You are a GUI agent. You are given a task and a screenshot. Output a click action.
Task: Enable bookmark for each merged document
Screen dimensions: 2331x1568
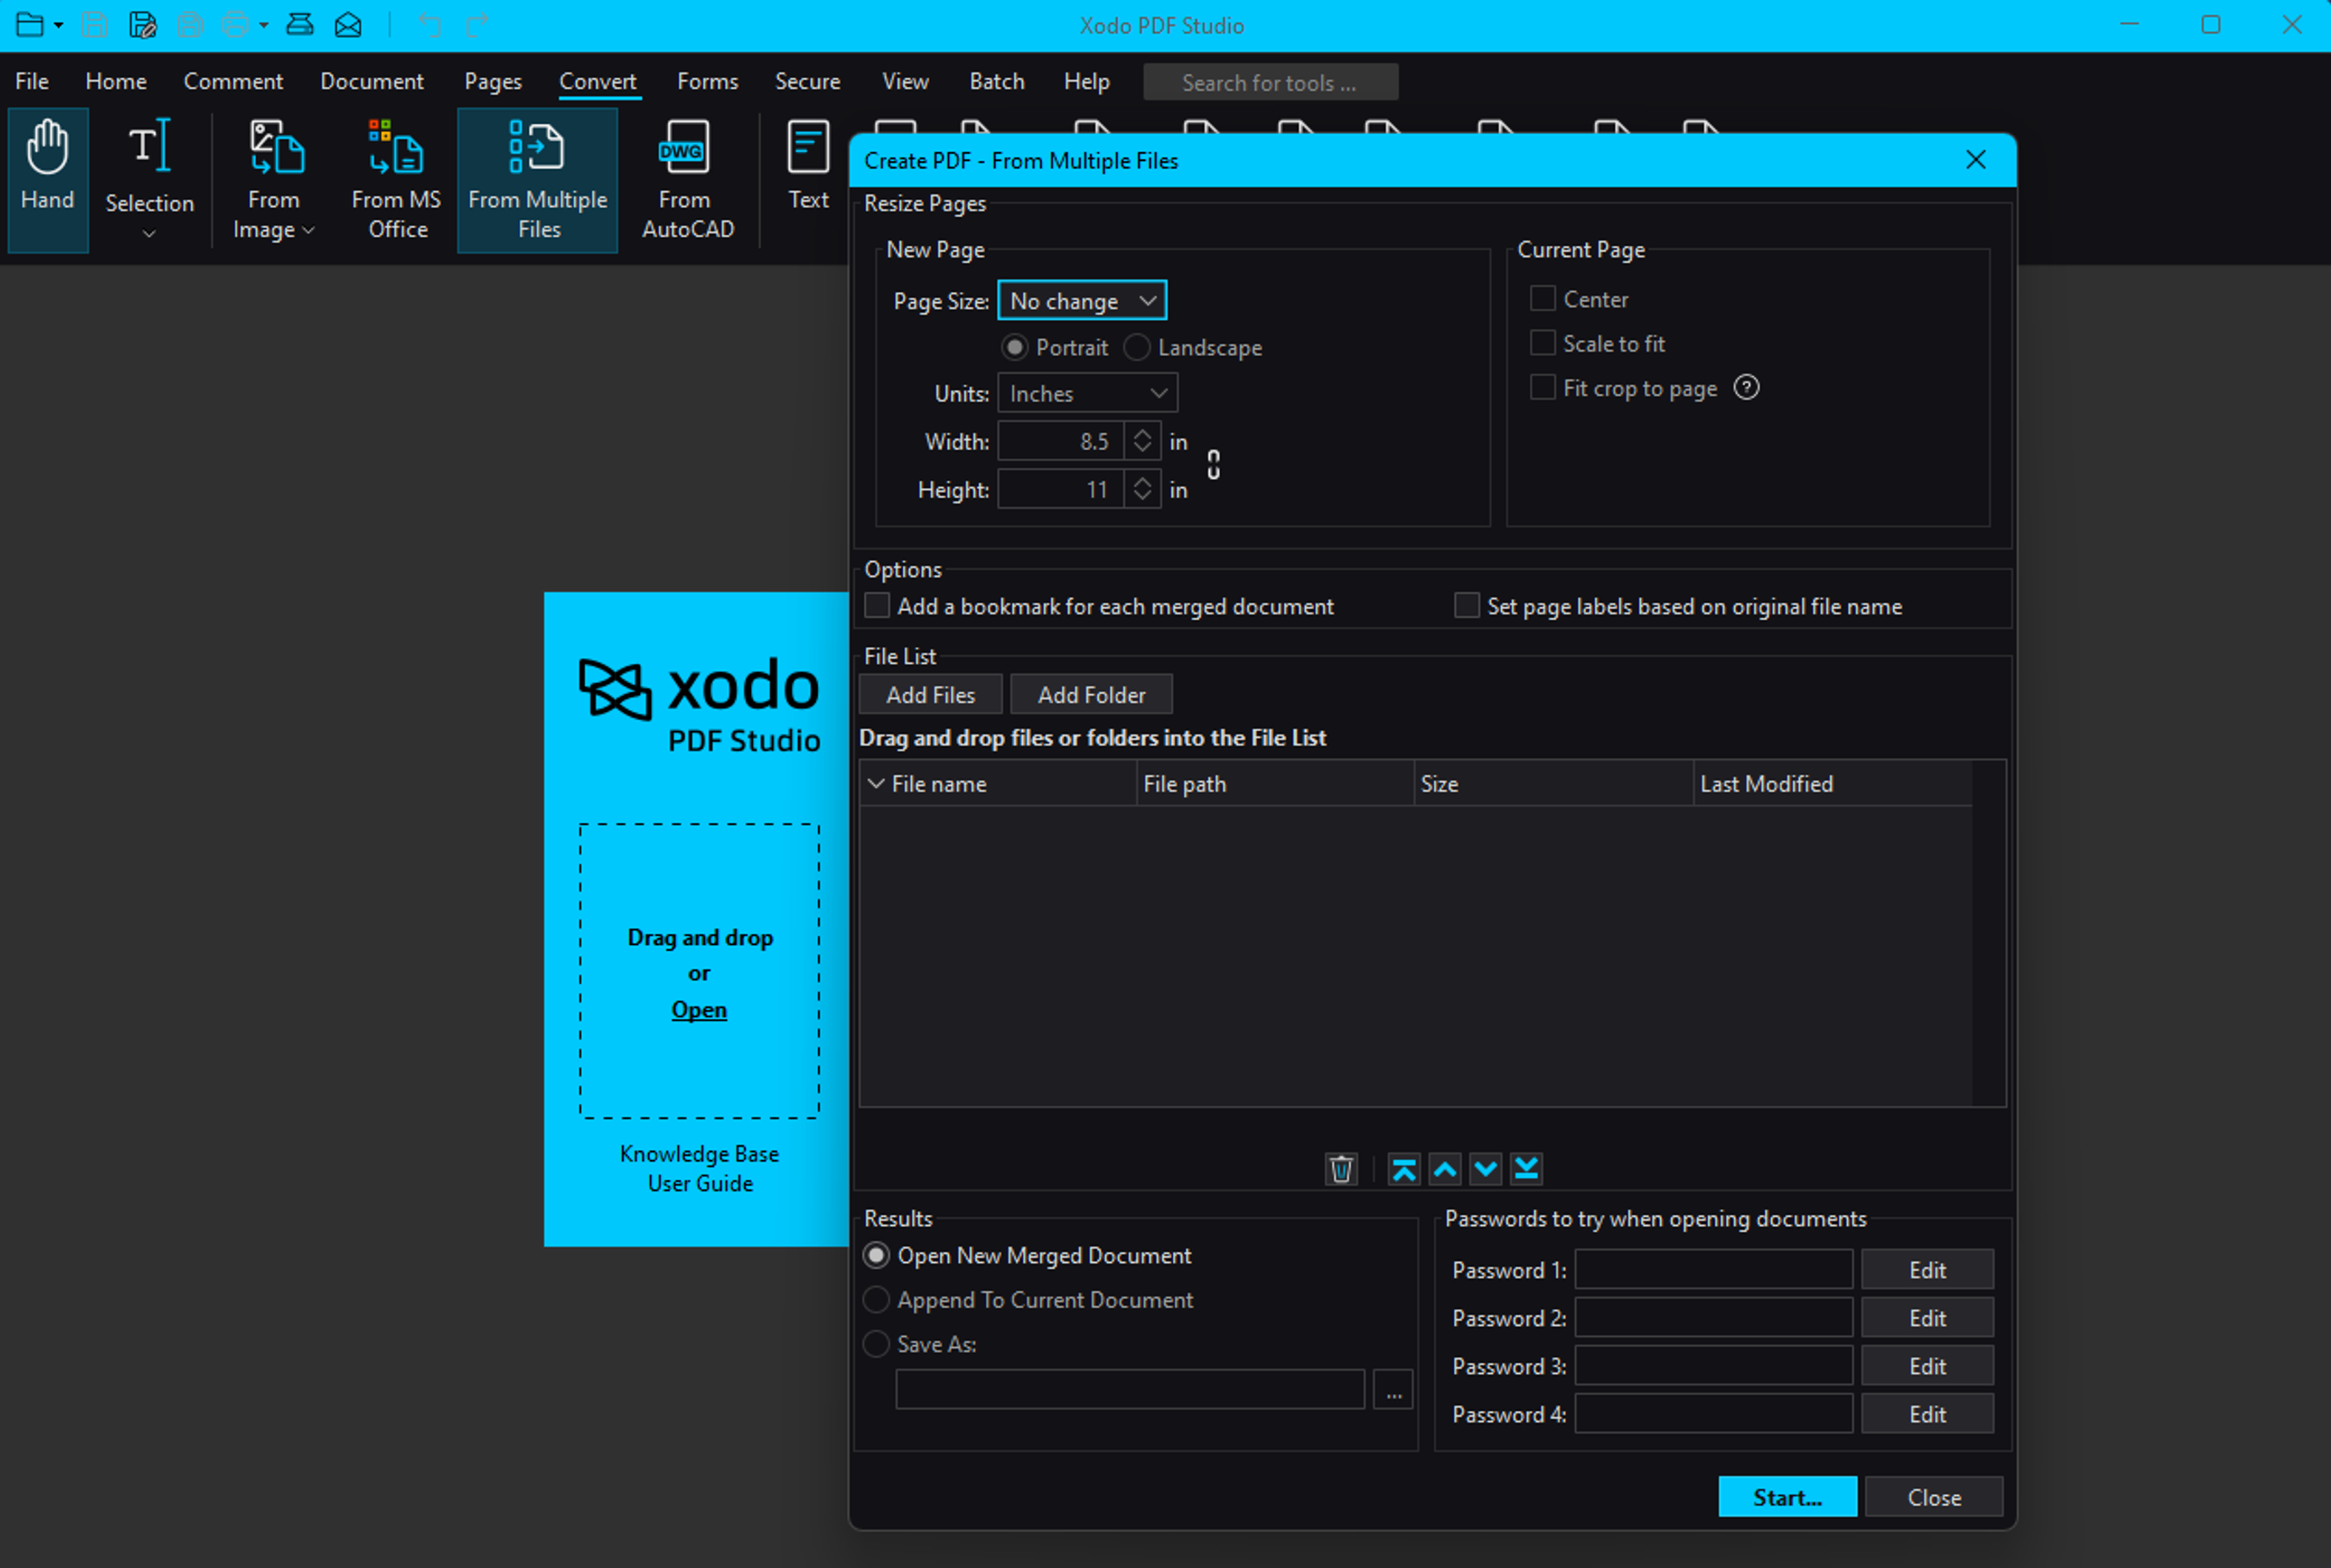click(x=877, y=605)
